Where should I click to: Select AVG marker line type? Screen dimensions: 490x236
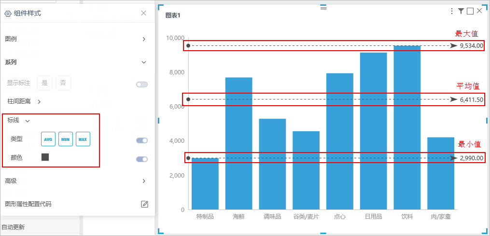pos(48,139)
